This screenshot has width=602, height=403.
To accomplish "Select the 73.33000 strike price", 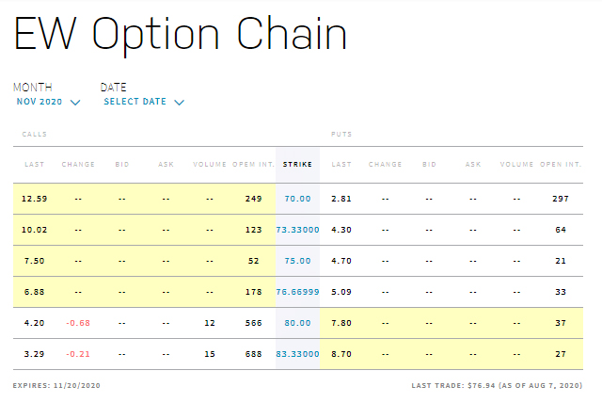I will coord(297,230).
